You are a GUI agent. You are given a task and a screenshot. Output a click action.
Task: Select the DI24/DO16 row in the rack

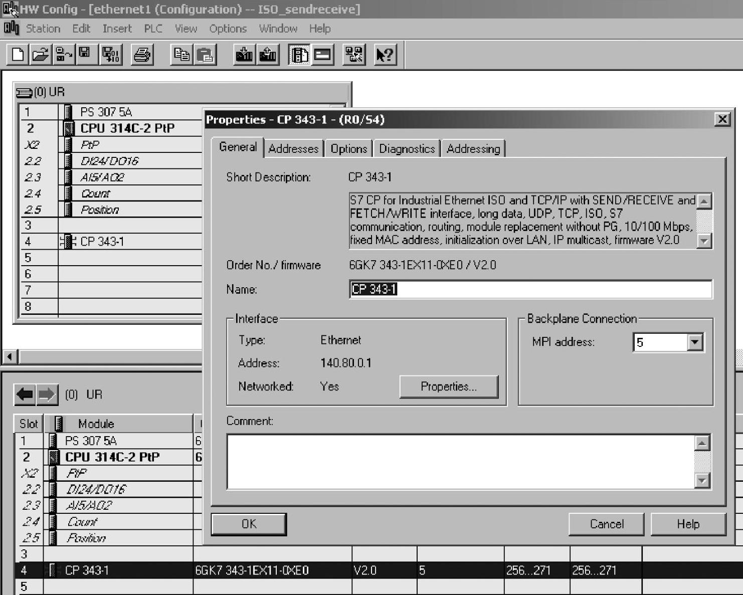pyautogui.click(x=111, y=161)
